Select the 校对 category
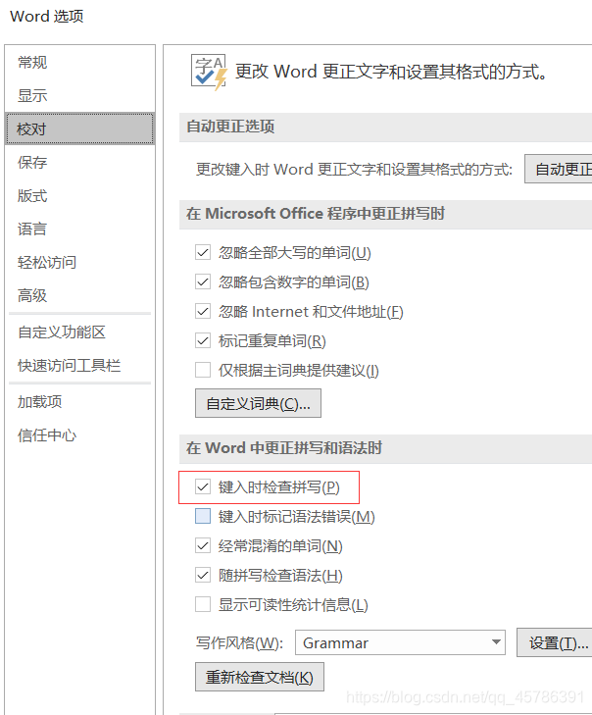This screenshot has width=592, height=715. [79, 129]
